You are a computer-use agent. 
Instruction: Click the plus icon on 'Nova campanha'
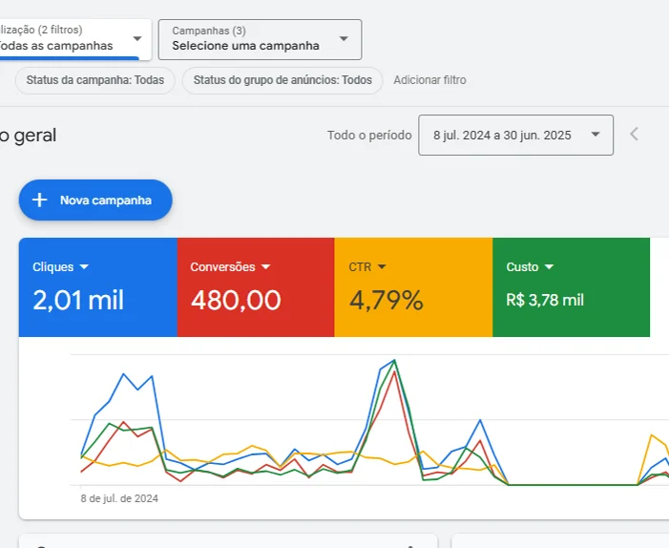point(40,200)
